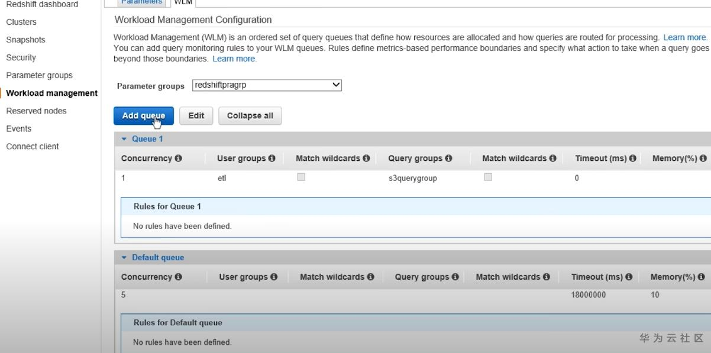This screenshot has height=353, width=711.
Task: Collapse the Queue 1 section
Action: [x=124, y=139]
